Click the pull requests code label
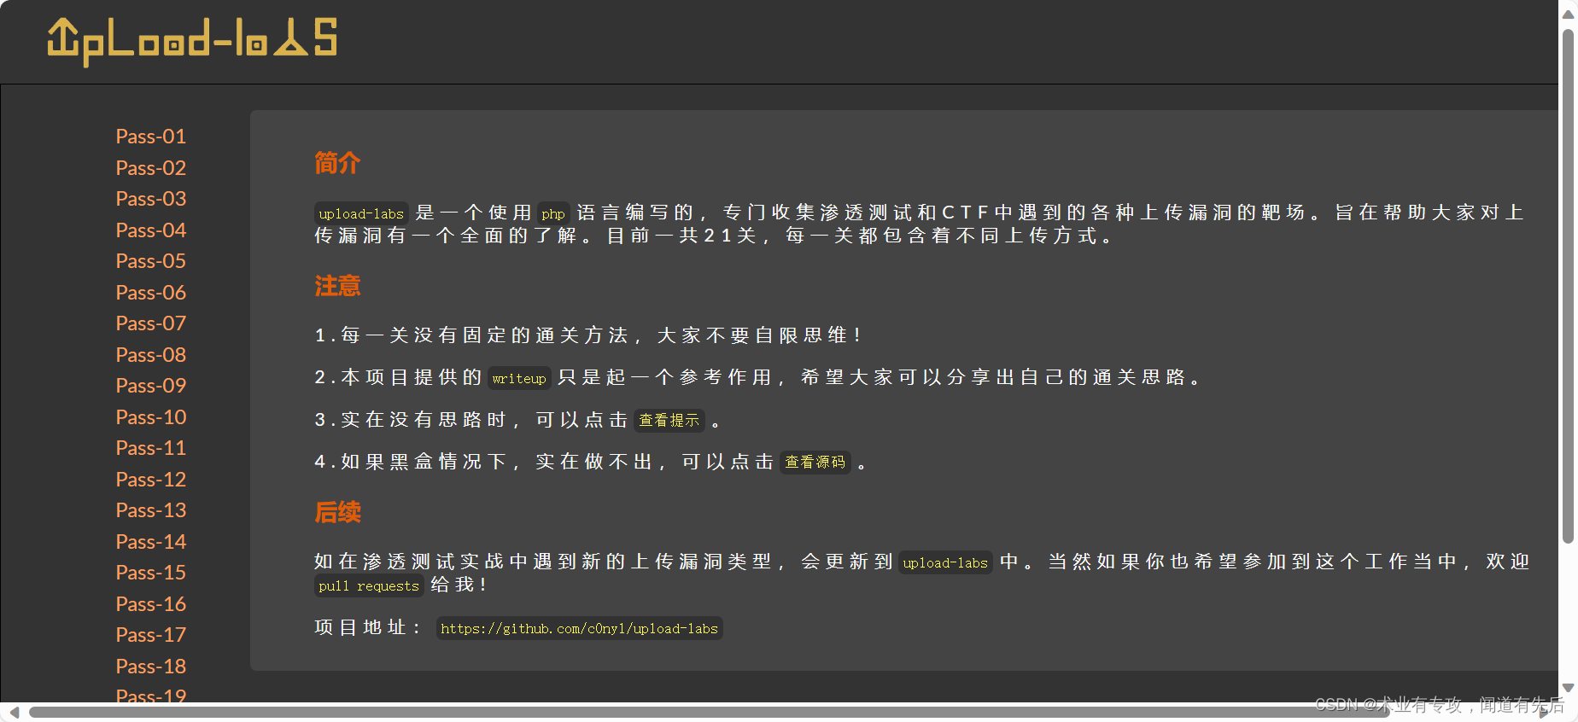1578x722 pixels. pos(369,586)
